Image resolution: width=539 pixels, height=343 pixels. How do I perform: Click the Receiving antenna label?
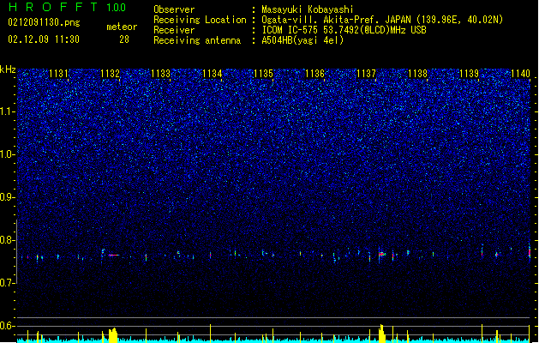(x=197, y=40)
